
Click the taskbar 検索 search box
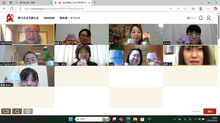(x=92, y=119)
